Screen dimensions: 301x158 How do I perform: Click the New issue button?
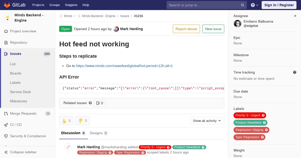tap(213, 29)
